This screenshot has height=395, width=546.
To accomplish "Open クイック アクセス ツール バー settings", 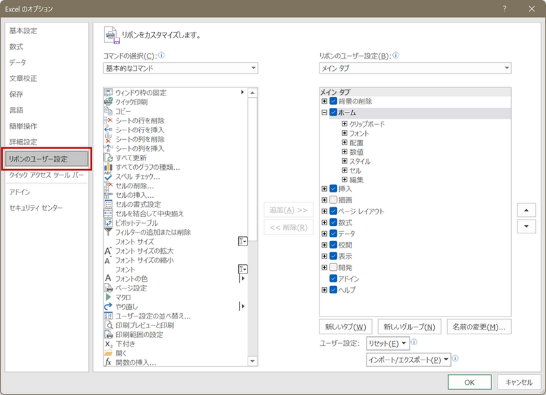I will 46,175.
